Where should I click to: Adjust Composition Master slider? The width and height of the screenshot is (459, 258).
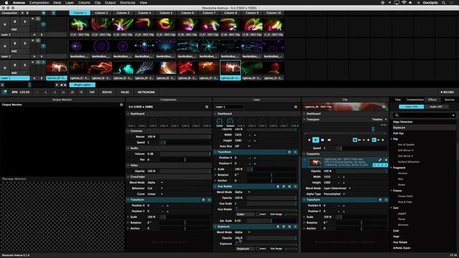[x=185, y=137]
